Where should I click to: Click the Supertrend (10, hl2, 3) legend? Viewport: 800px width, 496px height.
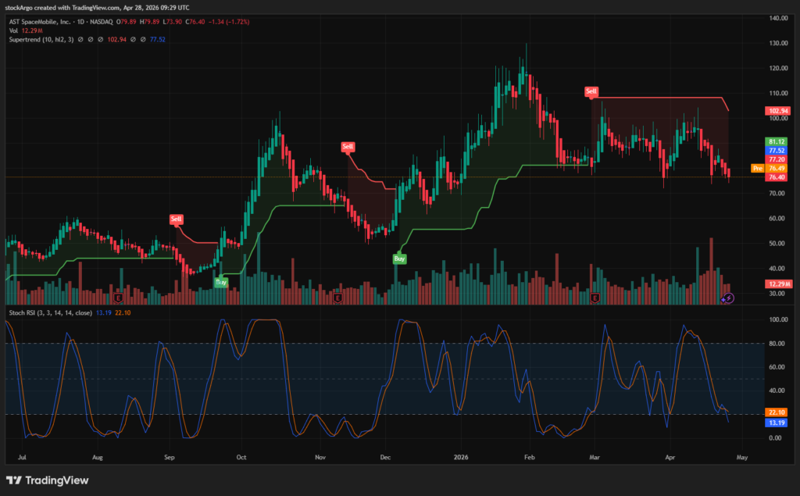click(x=41, y=39)
